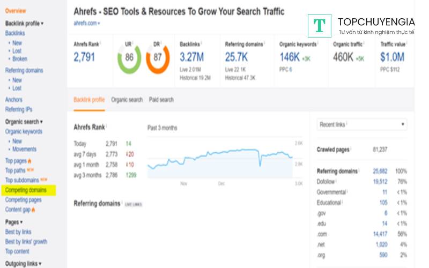Open the Referring IPs link
Viewport: 429px width, 268px height.
19,109
